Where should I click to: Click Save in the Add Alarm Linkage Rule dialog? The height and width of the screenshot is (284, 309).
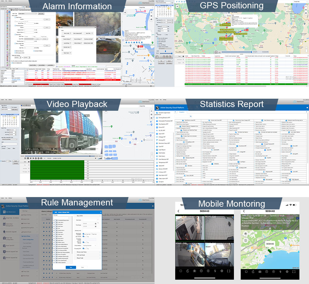tap(71, 267)
